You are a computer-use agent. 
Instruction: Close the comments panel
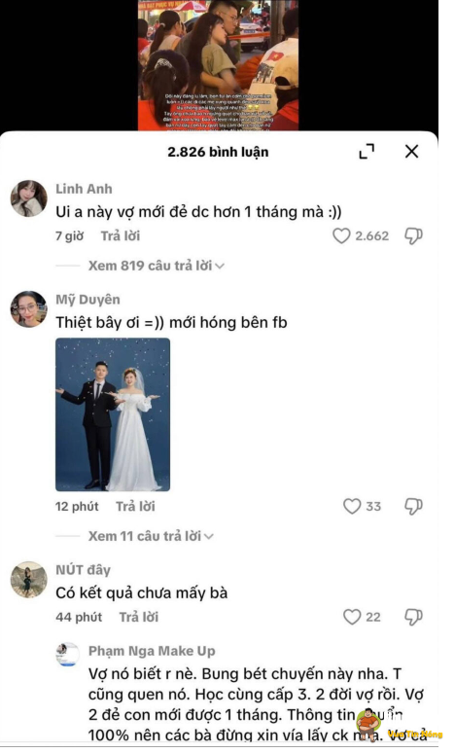tap(411, 152)
